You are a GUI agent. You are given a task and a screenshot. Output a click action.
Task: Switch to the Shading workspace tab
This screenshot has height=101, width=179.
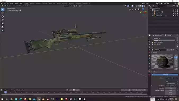pos(59,4)
